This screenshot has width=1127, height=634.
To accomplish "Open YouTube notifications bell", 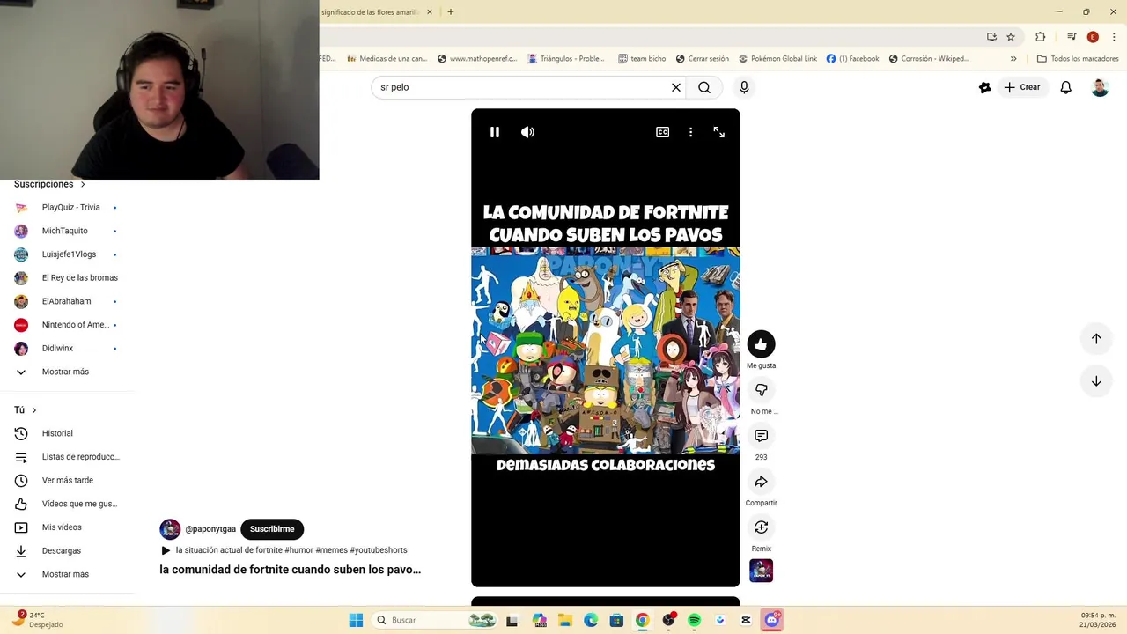I will click(x=1065, y=87).
